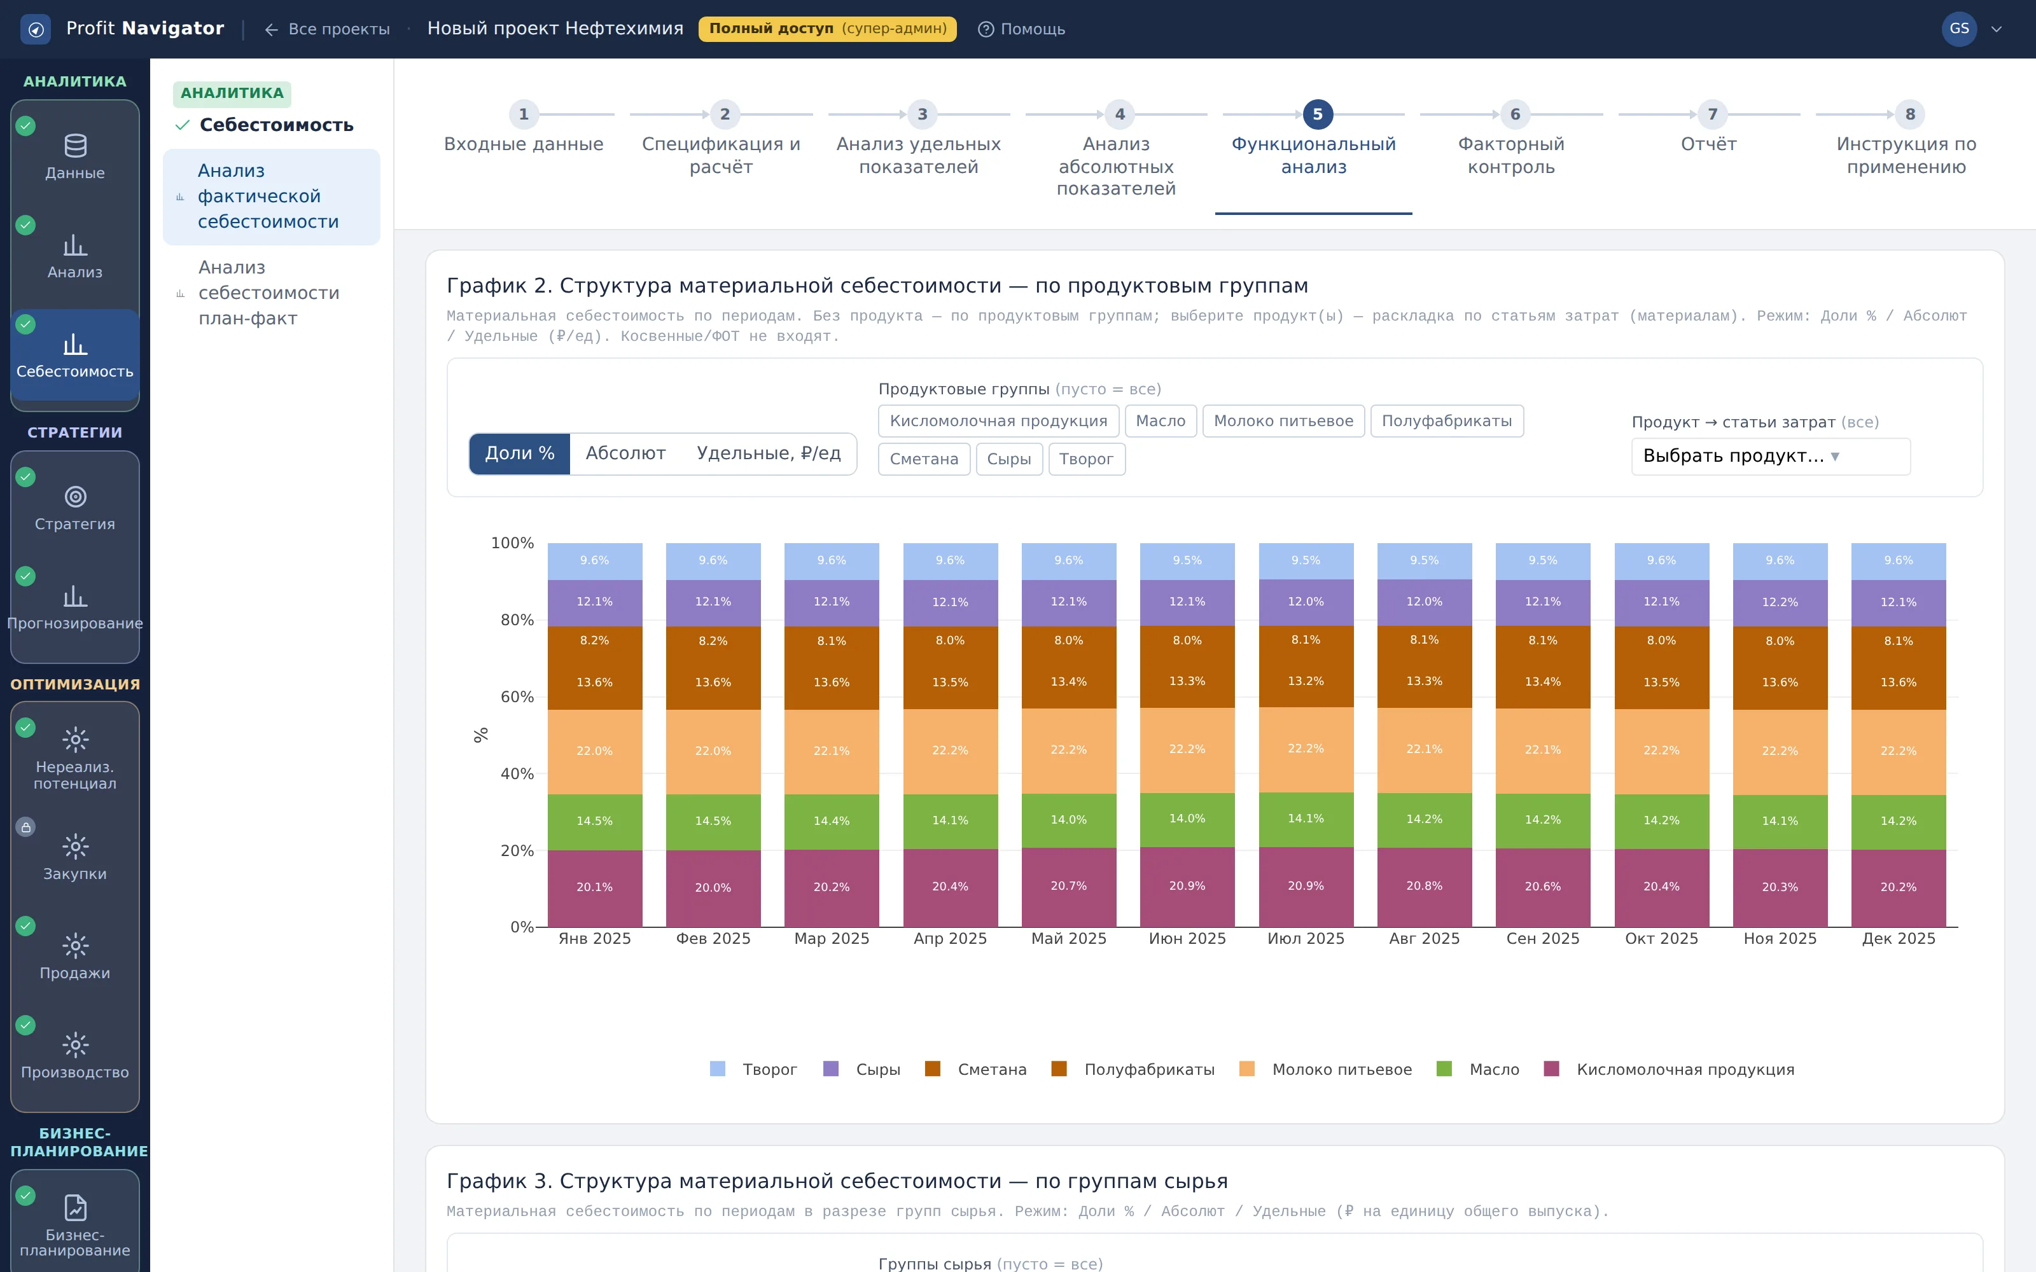Toggle the Масло group filter chip
The width and height of the screenshot is (2036, 1272).
pos(1160,420)
